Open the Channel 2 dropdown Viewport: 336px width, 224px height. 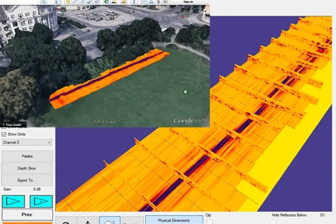[x=27, y=142]
